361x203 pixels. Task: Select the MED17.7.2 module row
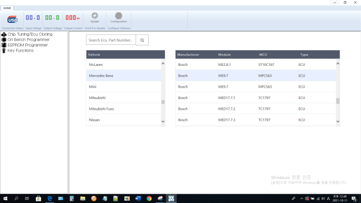(x=256, y=109)
